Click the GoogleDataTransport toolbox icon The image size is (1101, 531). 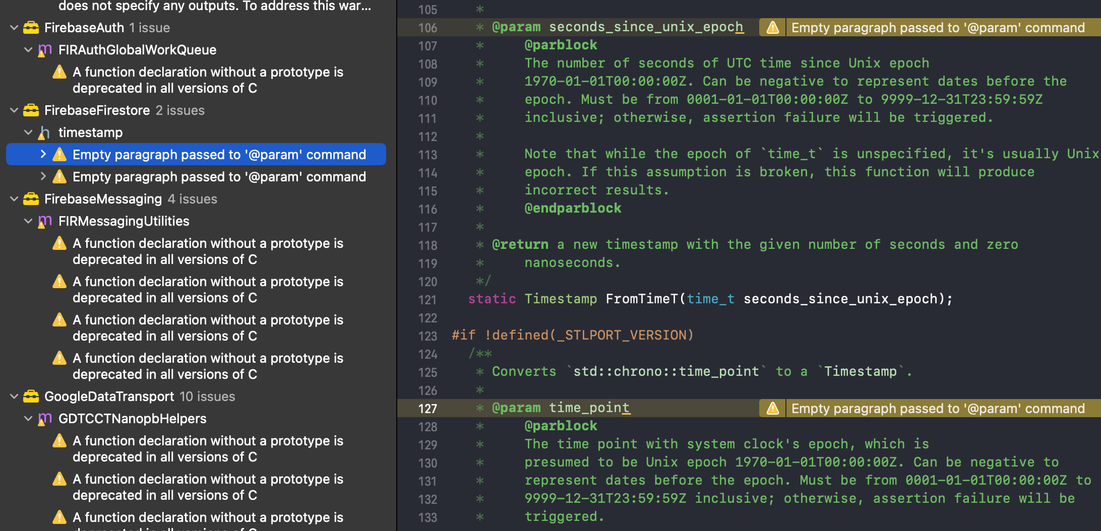click(x=31, y=396)
